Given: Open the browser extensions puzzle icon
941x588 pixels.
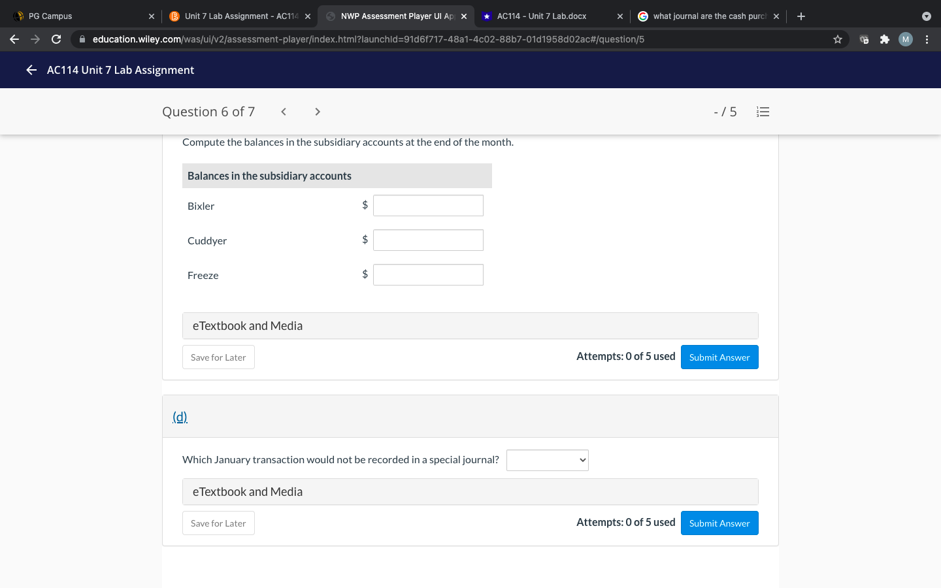Looking at the screenshot, I should [884, 39].
